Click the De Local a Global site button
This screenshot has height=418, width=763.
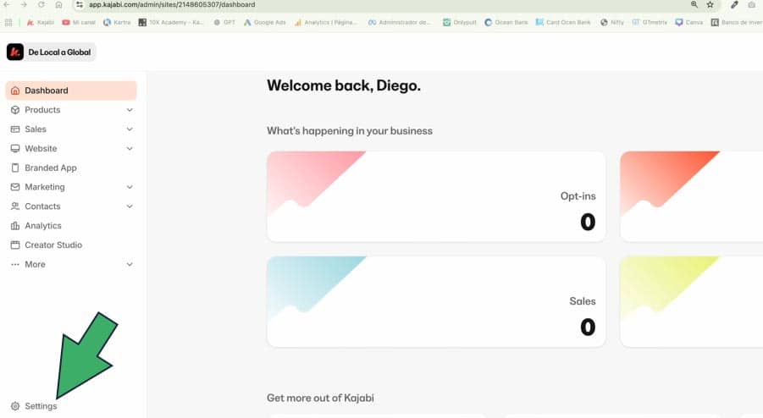[51, 52]
